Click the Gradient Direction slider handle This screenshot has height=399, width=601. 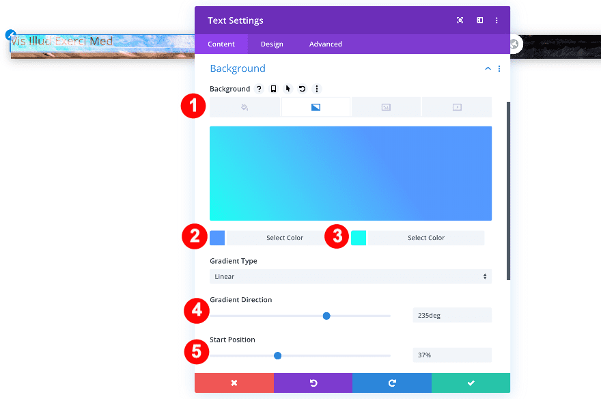click(x=326, y=316)
